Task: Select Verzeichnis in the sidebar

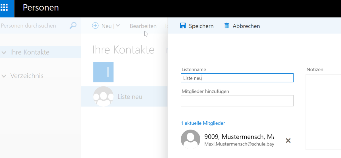Action: tap(27, 76)
